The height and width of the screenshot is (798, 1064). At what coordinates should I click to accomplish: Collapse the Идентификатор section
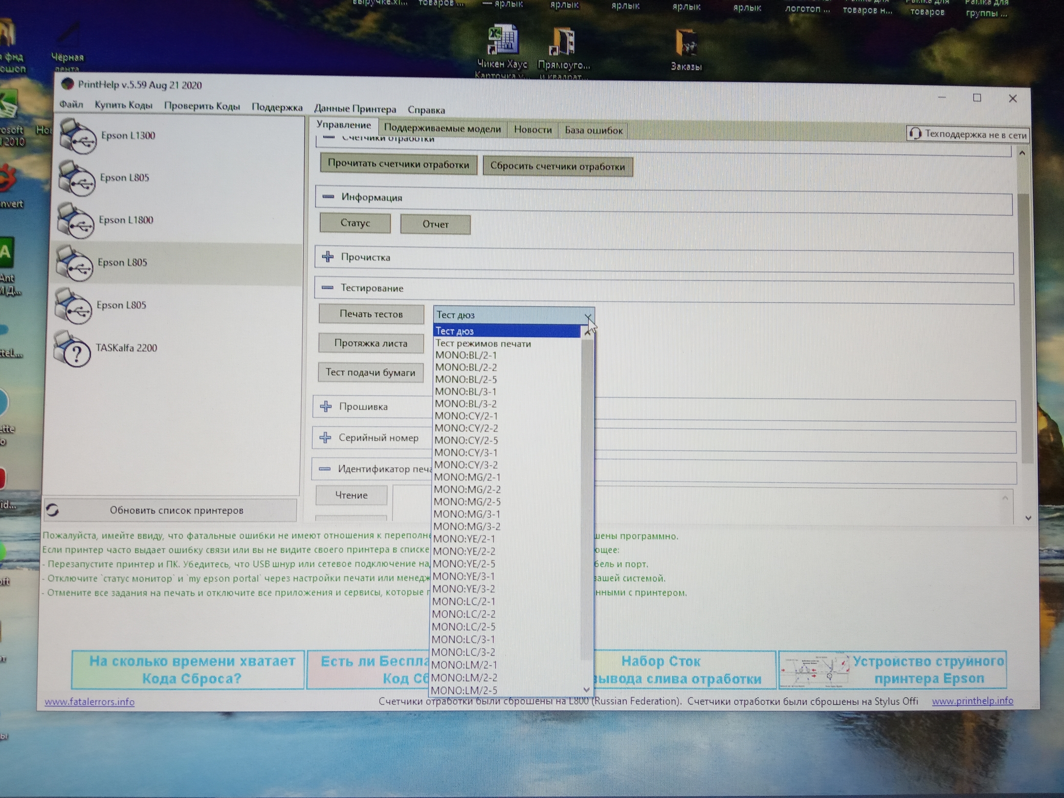coord(325,469)
